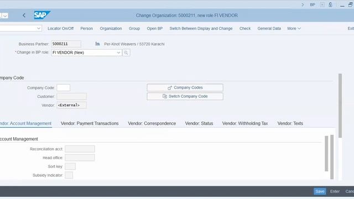Click the Customer field
This screenshot has width=354, height=199.
click(71, 97)
